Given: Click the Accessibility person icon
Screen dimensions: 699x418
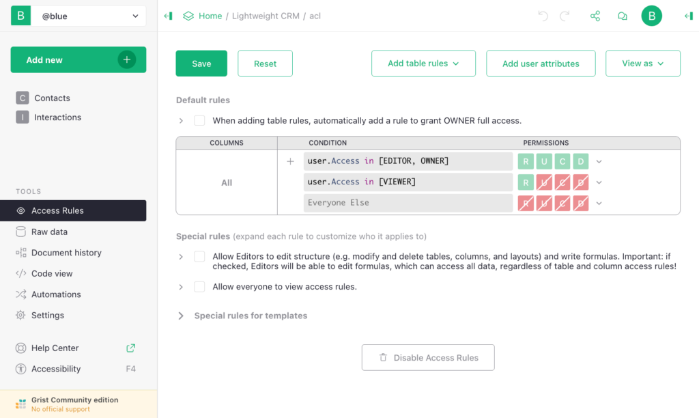Looking at the screenshot, I should tap(20, 369).
